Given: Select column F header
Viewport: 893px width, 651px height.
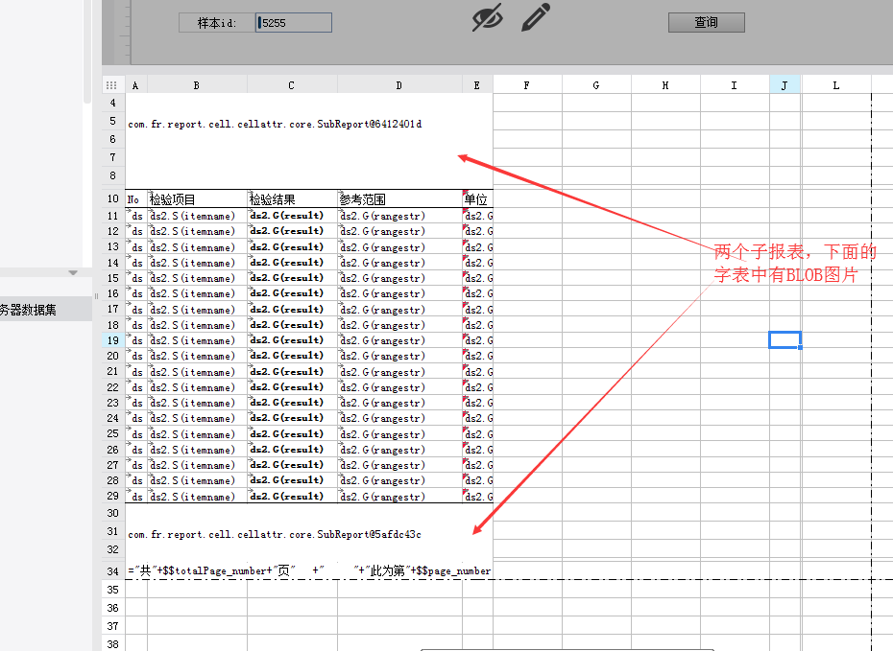Looking at the screenshot, I should click(527, 85).
